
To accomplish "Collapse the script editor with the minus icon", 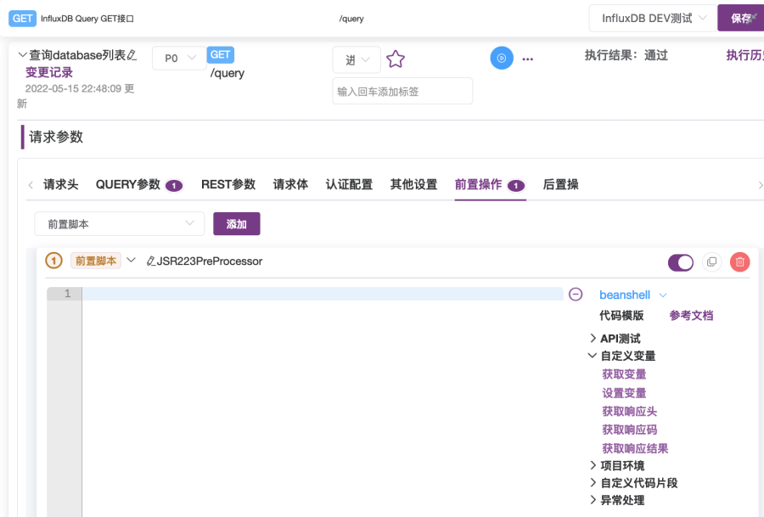I will pos(576,294).
